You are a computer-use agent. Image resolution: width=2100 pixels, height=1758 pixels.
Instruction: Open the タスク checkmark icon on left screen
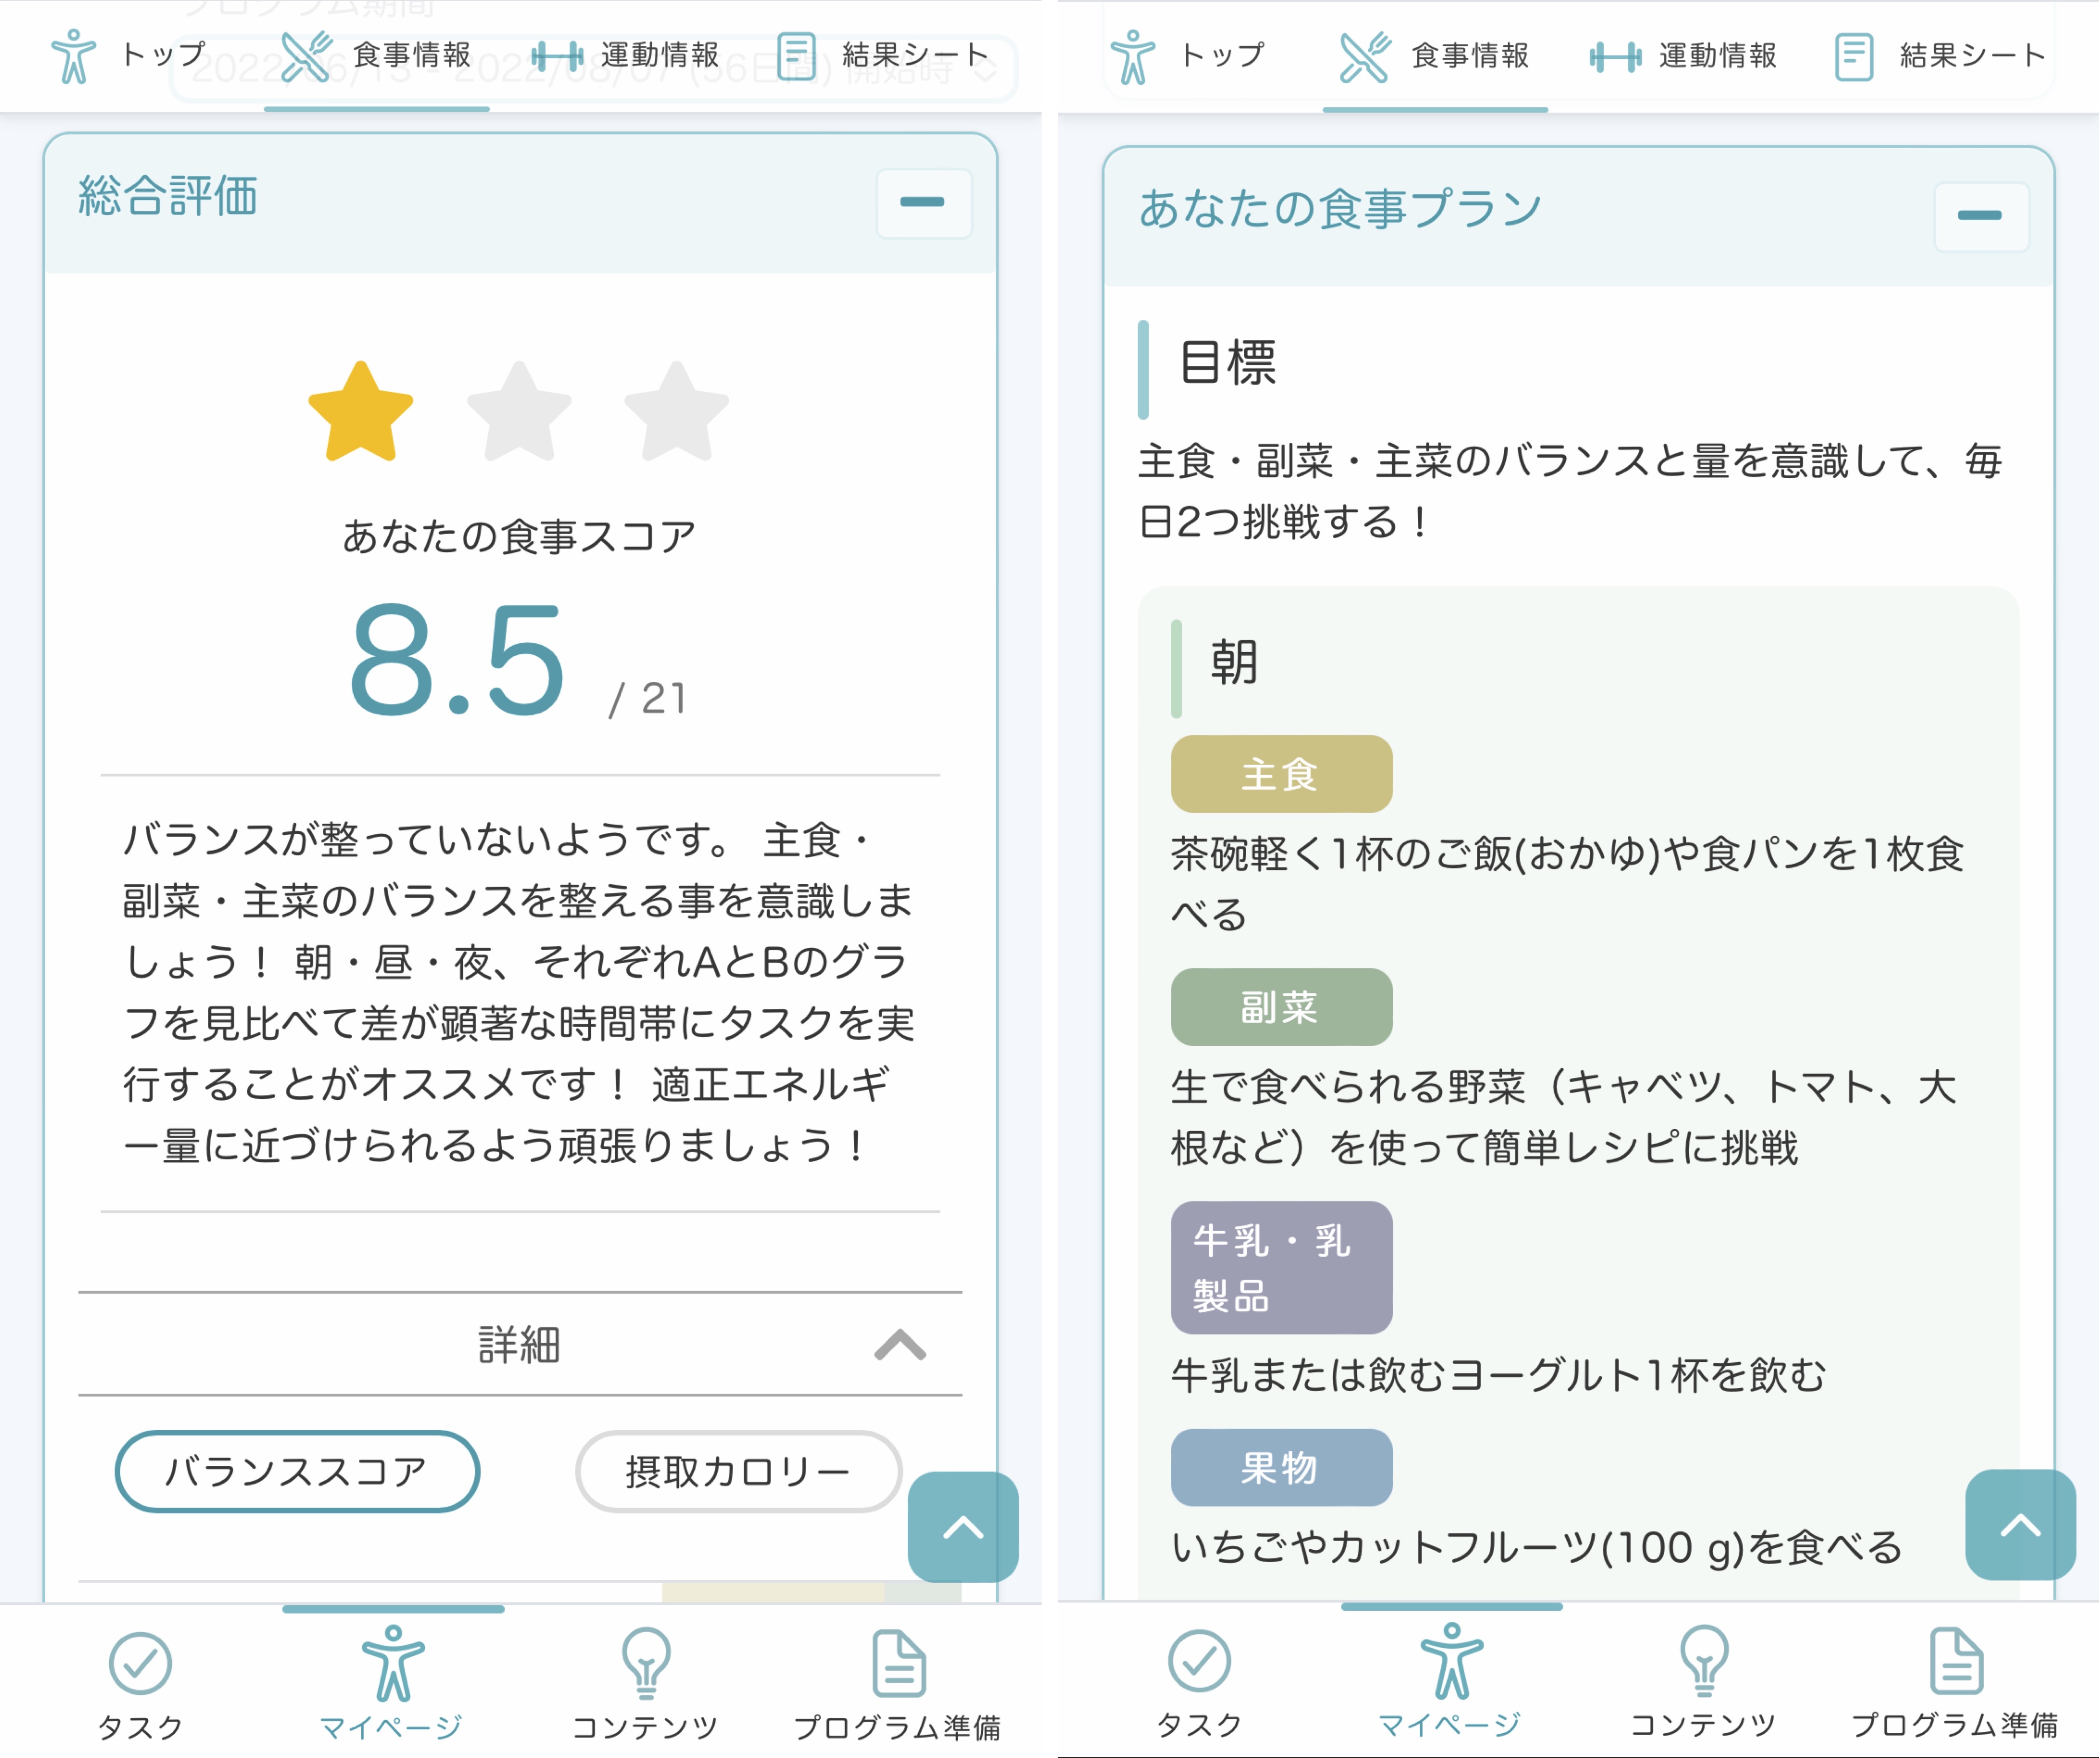click(x=140, y=1663)
